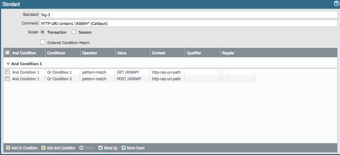Click the Qualifier cell in POST row
The width and height of the screenshot is (340, 155).
tap(202, 79)
